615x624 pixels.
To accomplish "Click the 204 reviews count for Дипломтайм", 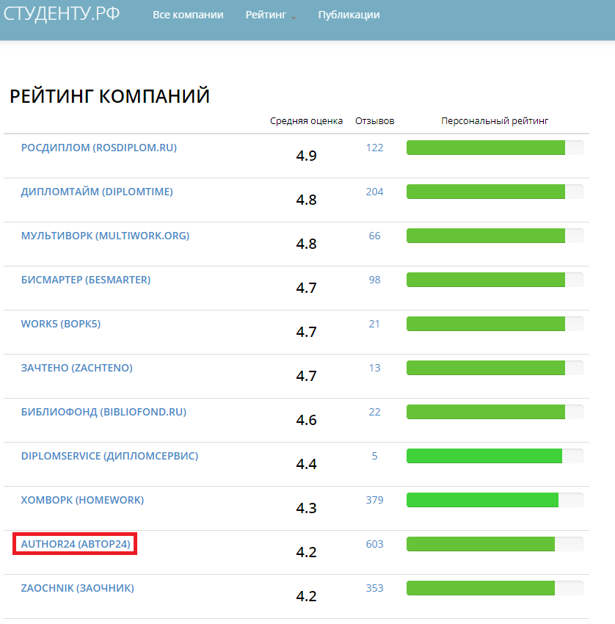I will [374, 192].
